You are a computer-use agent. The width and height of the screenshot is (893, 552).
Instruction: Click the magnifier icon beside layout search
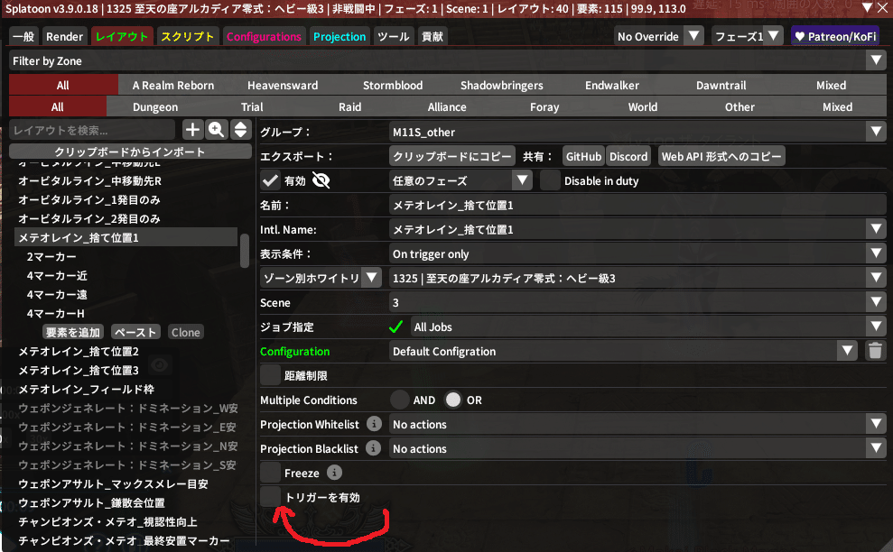tap(217, 130)
